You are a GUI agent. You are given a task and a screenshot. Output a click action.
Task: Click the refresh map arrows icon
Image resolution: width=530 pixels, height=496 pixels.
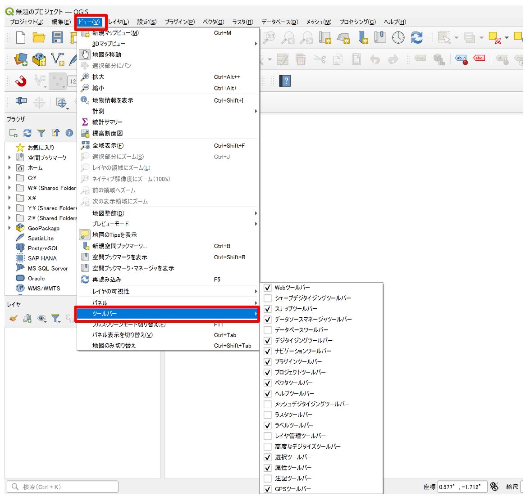point(416,37)
